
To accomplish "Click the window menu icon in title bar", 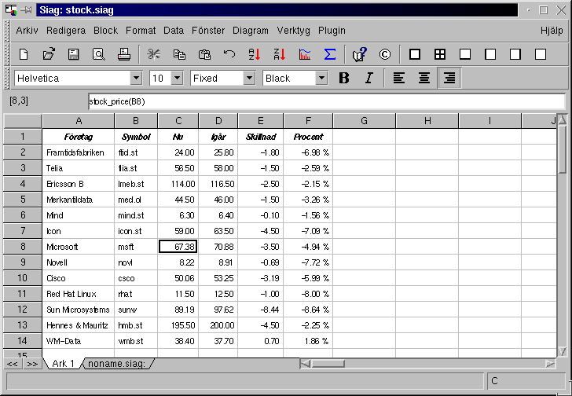I will click(11, 10).
